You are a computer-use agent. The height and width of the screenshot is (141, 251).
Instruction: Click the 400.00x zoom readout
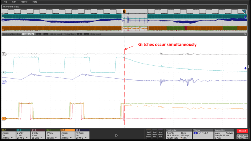[x=55, y=34]
